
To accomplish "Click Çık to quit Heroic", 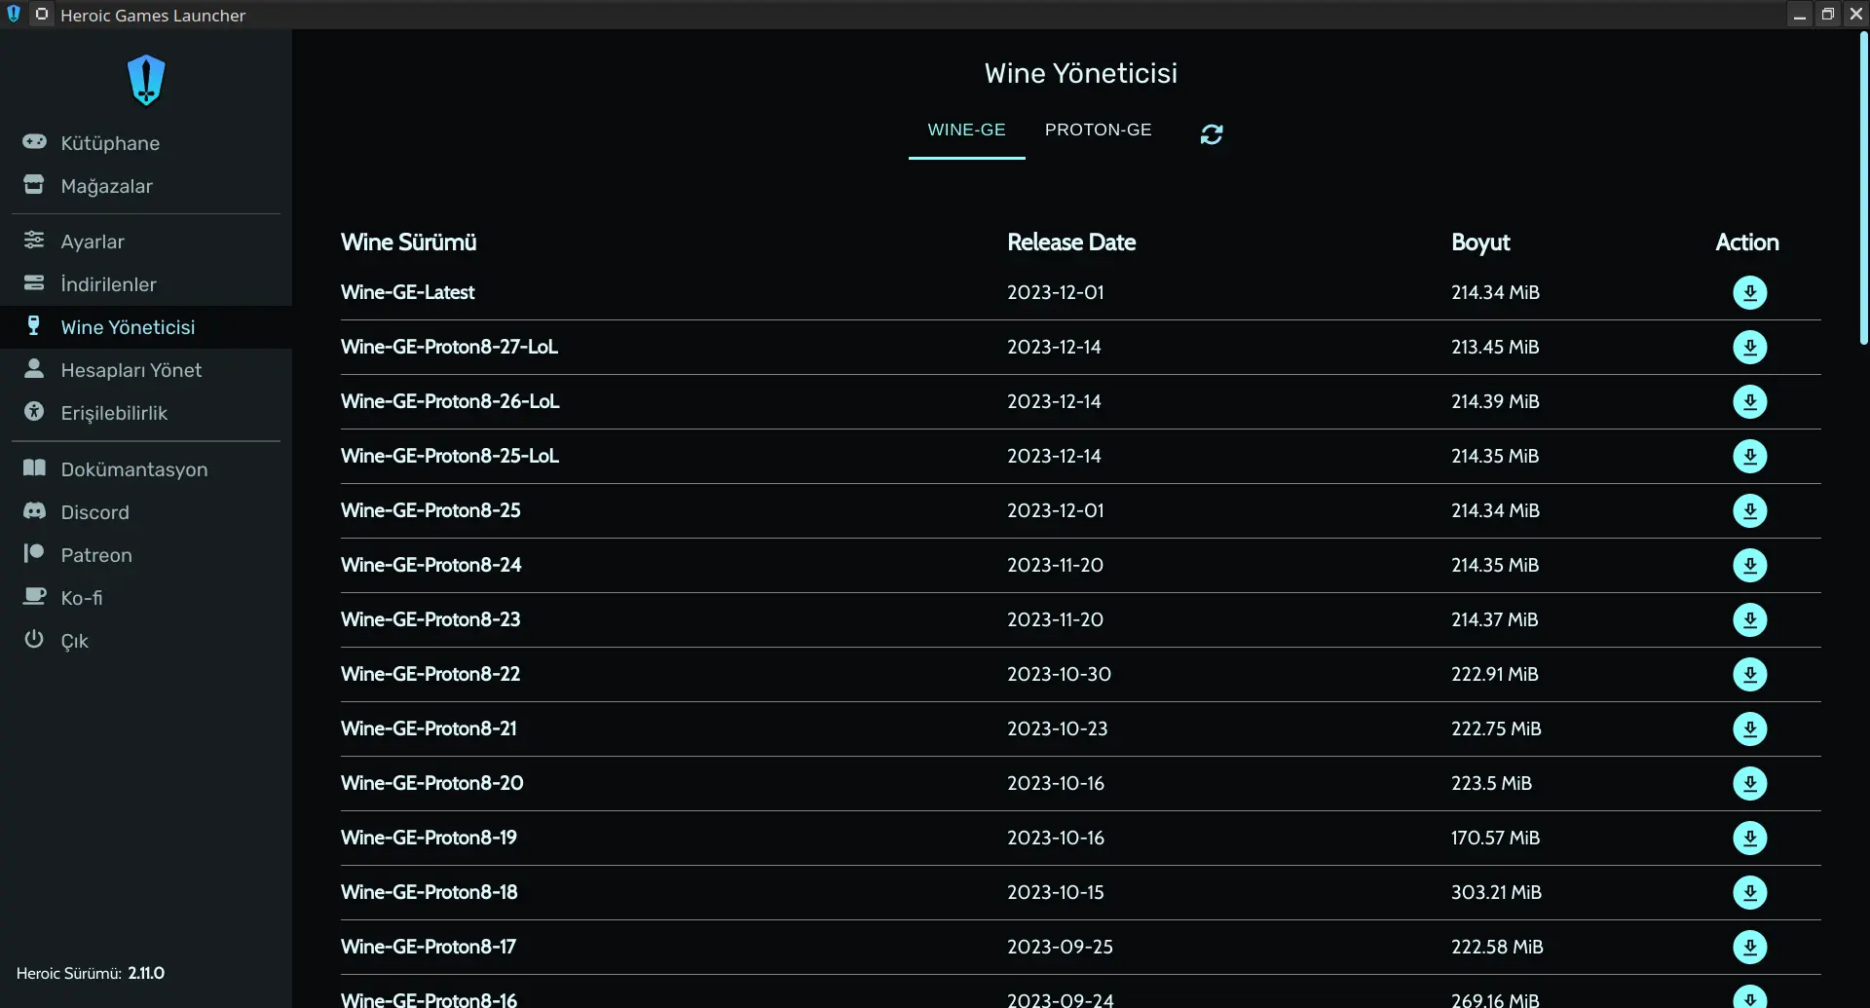I will 146,641.
